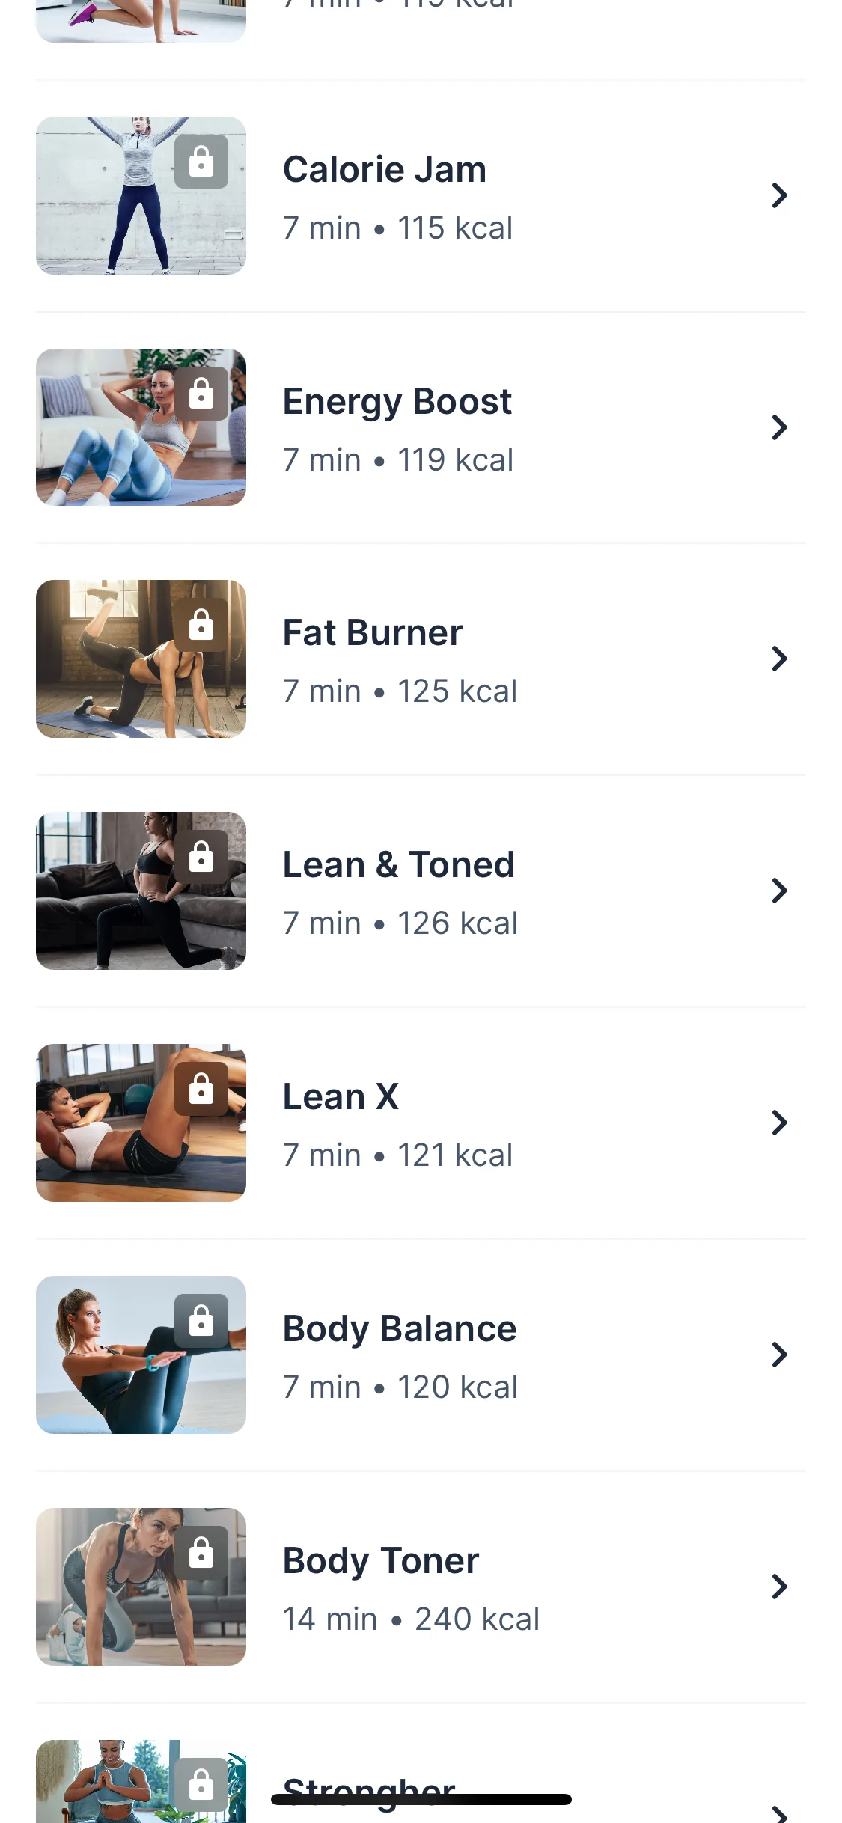
Task: Click the Energy Boost workout title
Action: (397, 402)
